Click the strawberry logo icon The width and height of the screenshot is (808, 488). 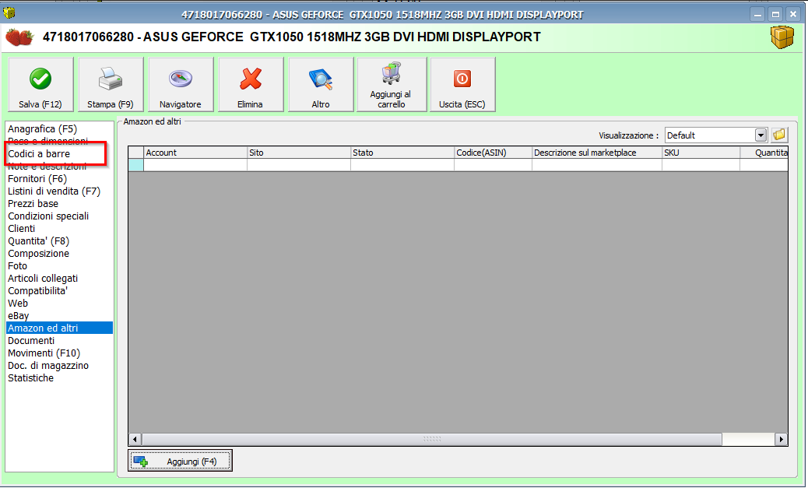pos(19,37)
